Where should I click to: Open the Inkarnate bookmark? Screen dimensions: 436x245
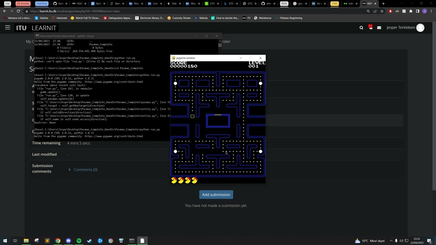(x=59, y=18)
